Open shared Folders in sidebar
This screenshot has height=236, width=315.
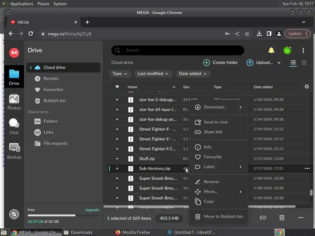pos(63,121)
